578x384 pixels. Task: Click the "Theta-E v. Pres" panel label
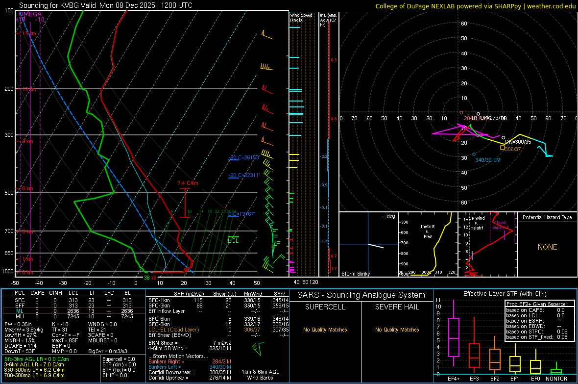click(x=428, y=231)
